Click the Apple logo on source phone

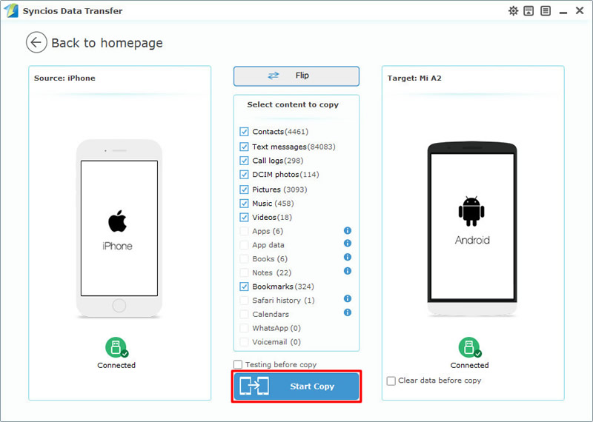tap(118, 221)
